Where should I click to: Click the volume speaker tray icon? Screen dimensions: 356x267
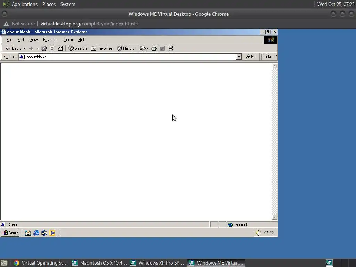258,233
